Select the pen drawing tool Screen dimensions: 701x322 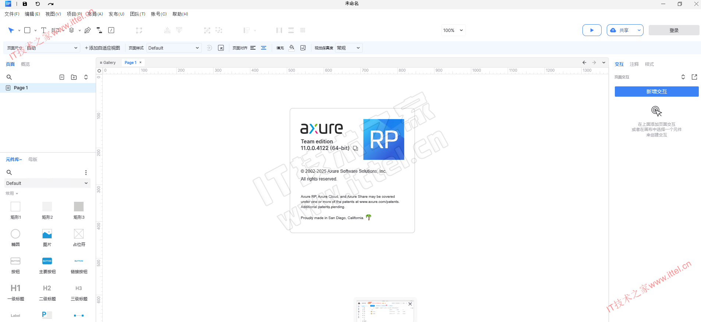[87, 30]
